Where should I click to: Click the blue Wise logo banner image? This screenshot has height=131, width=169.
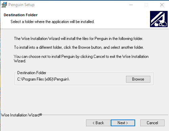point(159,19)
